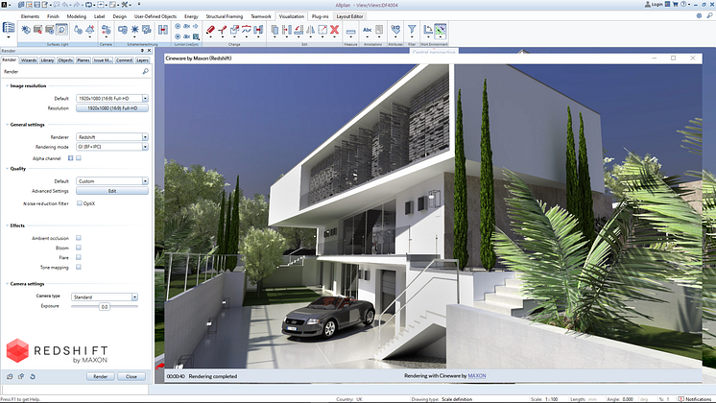Click the Resolution 1920x1080 Full-HD button
This screenshot has height=403, width=716.
click(x=112, y=108)
